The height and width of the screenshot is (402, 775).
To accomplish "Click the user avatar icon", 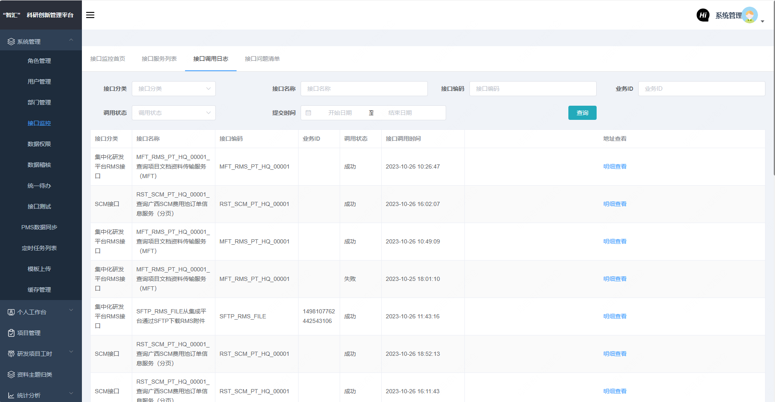I will tap(750, 15).
